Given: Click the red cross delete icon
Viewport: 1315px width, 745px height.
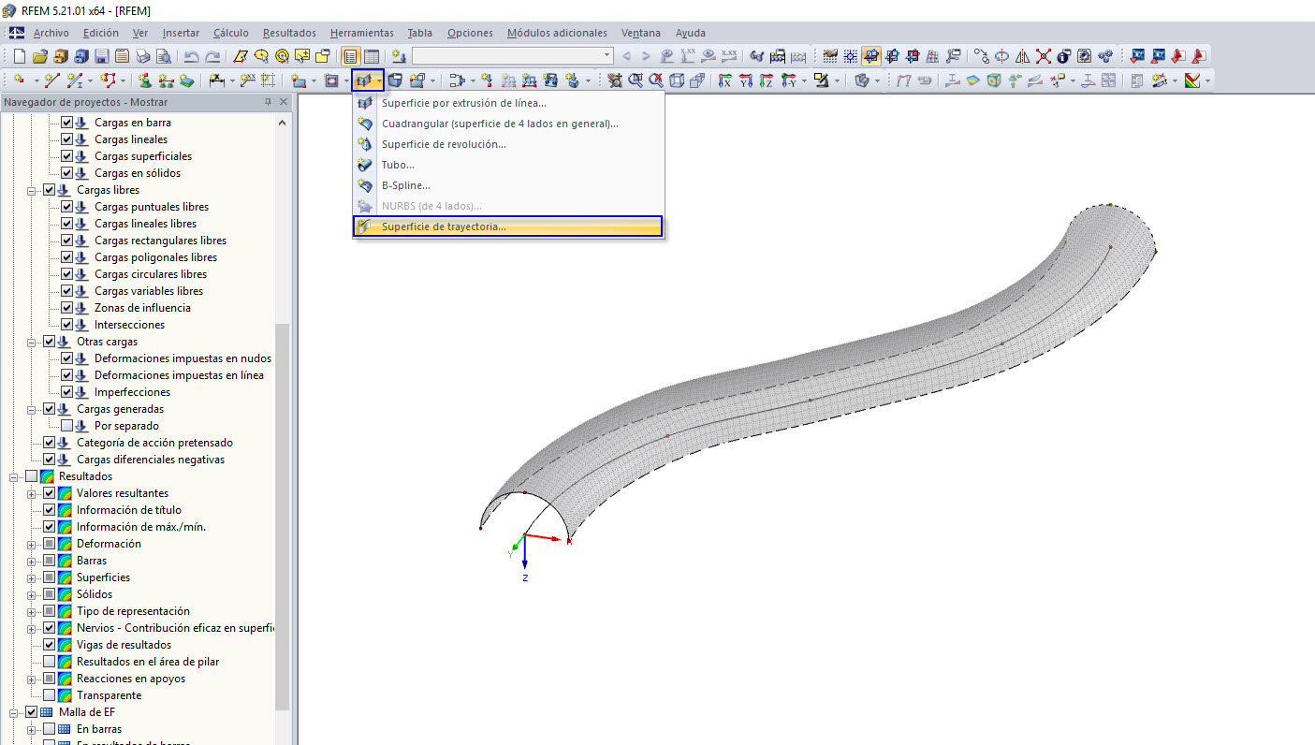Looking at the screenshot, I should (x=1043, y=56).
